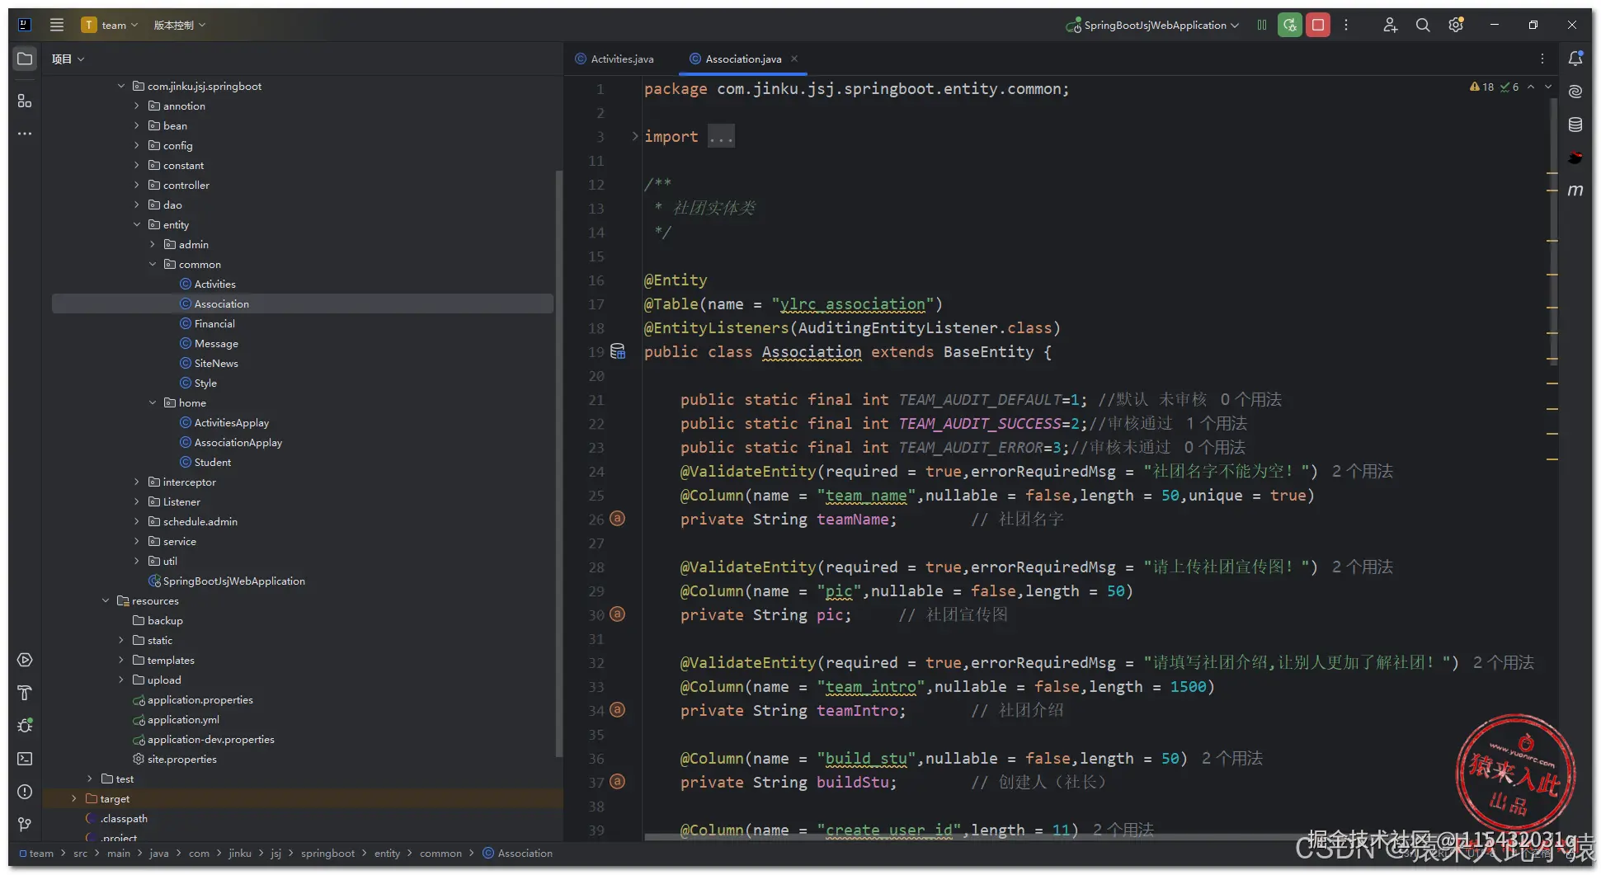Go to next highlighted error arrow

(1548, 87)
